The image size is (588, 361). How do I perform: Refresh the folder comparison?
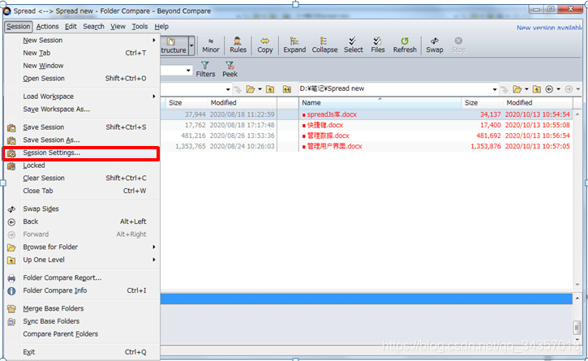[x=405, y=45]
